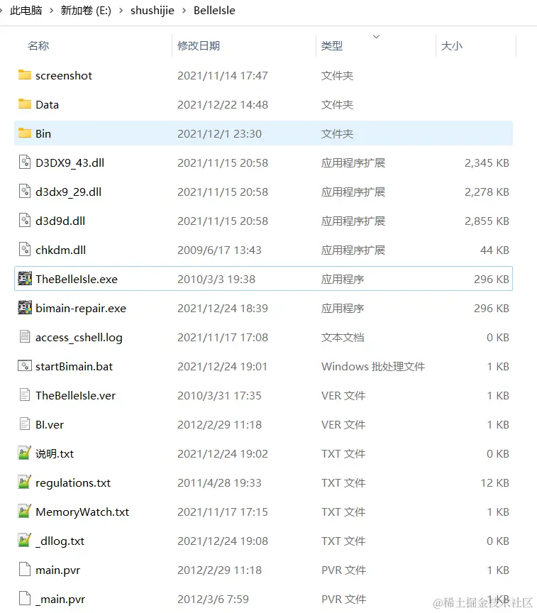The width and height of the screenshot is (537, 613).
Task: Click the Bin folder icon
Action: point(25,133)
